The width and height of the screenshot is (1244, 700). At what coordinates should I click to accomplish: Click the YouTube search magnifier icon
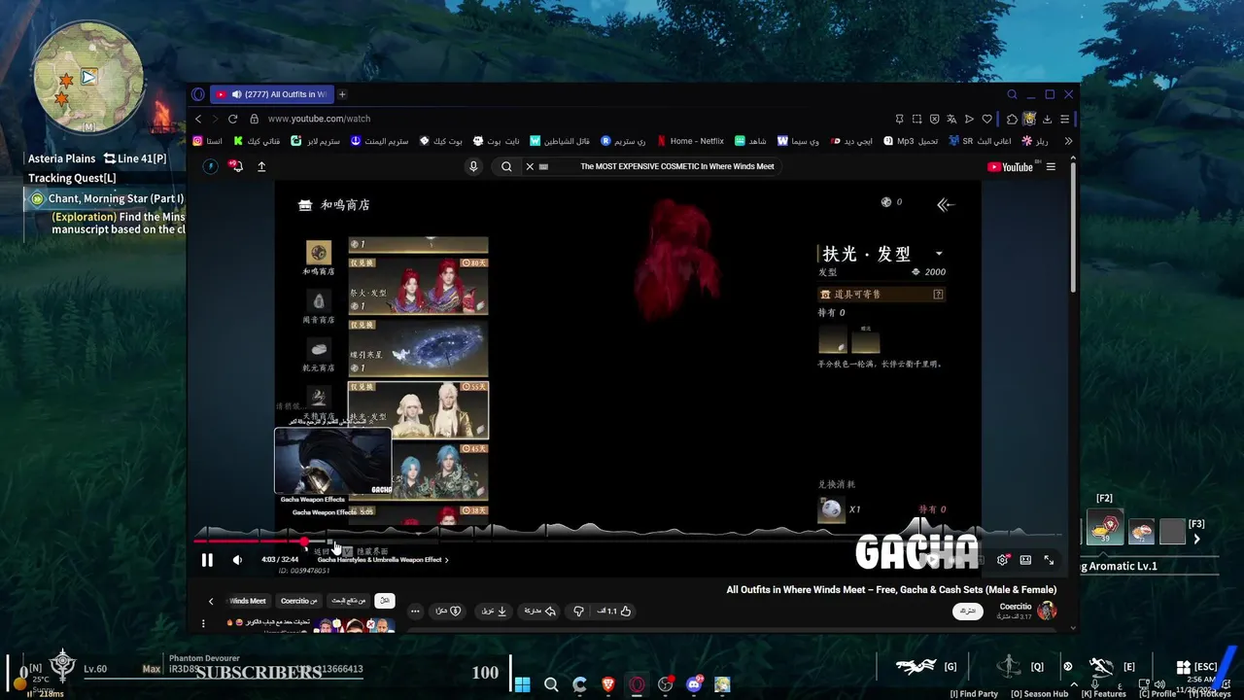506,166
